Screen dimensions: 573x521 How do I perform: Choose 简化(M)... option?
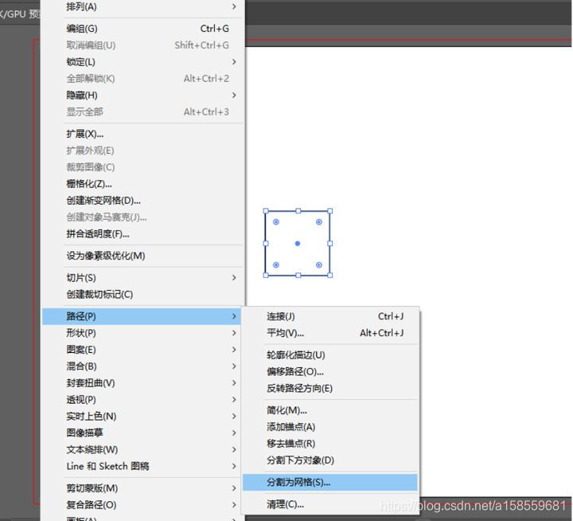coord(330,410)
